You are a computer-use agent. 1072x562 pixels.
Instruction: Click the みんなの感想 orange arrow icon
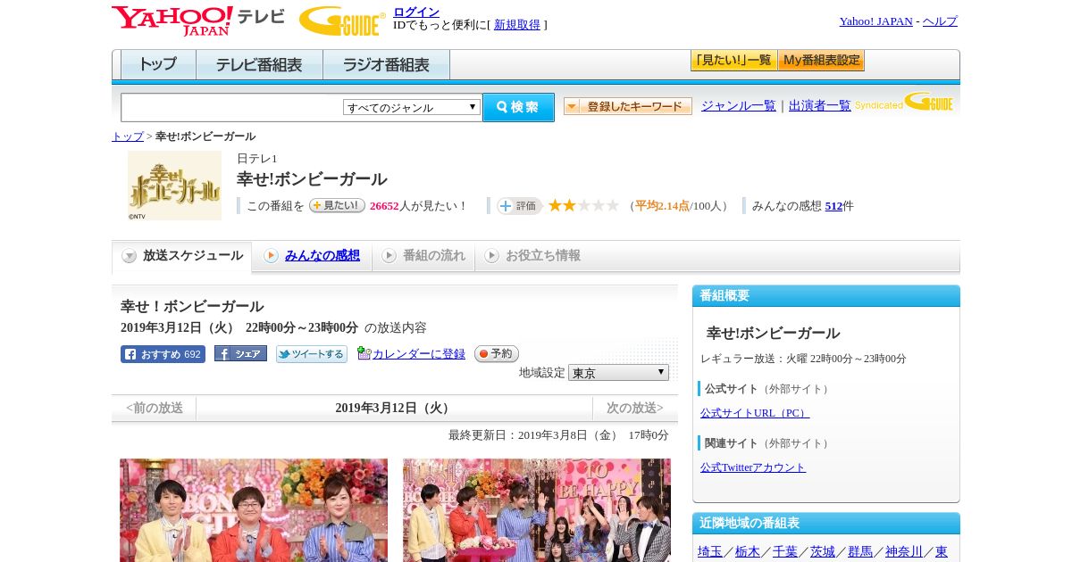(x=271, y=256)
